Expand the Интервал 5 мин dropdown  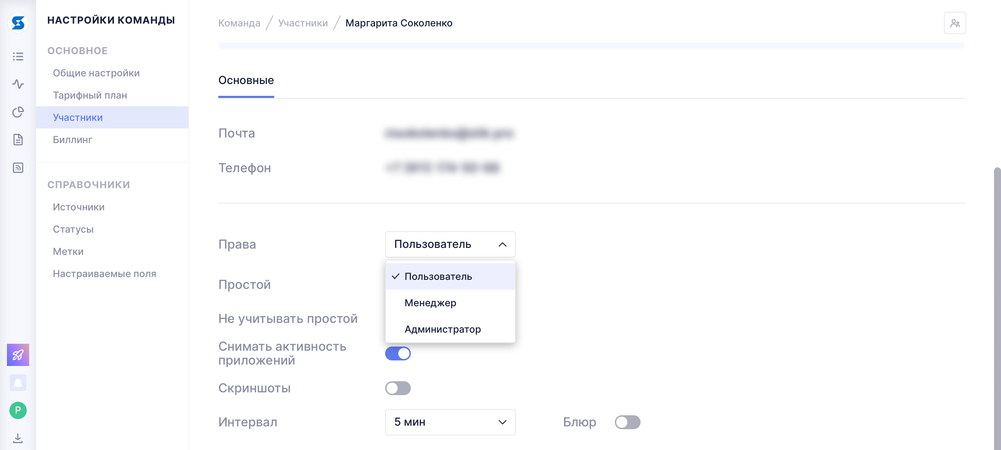click(x=450, y=422)
